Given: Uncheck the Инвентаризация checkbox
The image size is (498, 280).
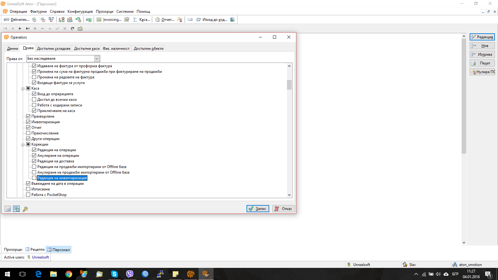Looking at the screenshot, I should coord(28,122).
